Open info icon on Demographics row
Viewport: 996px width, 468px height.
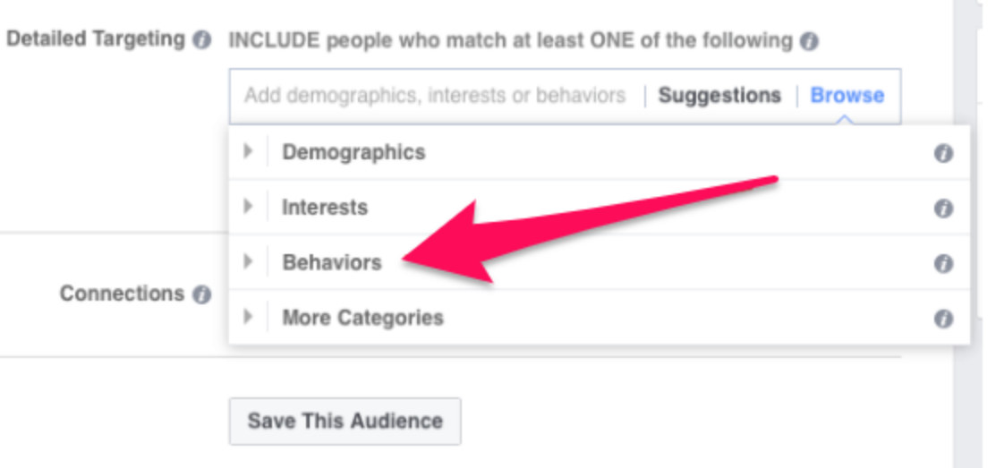[943, 153]
